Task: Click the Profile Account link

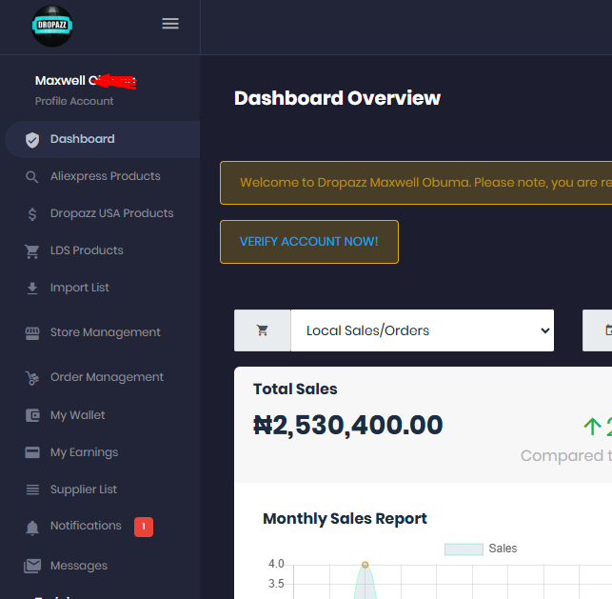Action: click(x=74, y=101)
